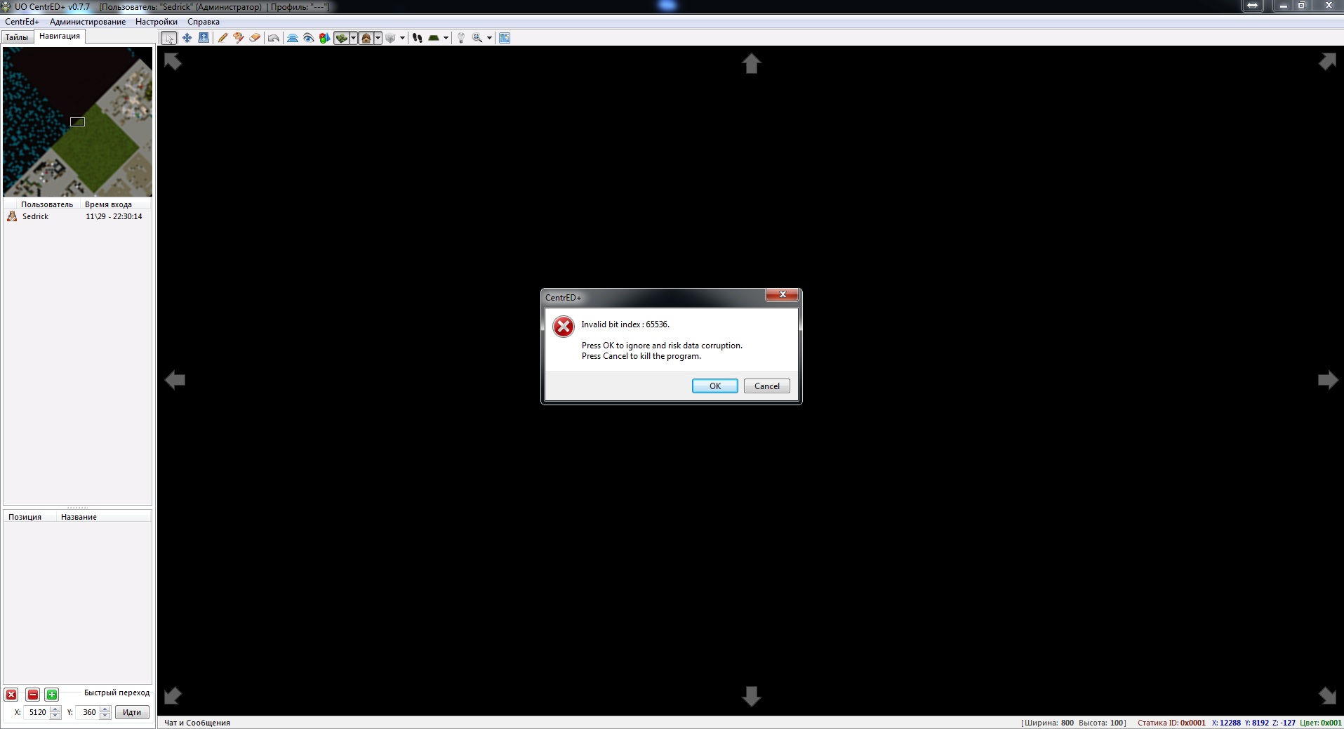Click the footprints walkable surfaces icon
The image size is (1344, 729).
(418, 38)
